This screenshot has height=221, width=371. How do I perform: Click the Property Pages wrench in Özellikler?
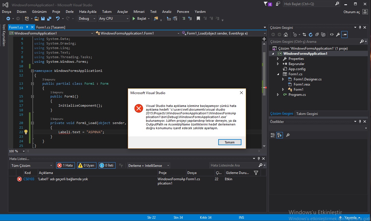click(x=288, y=135)
